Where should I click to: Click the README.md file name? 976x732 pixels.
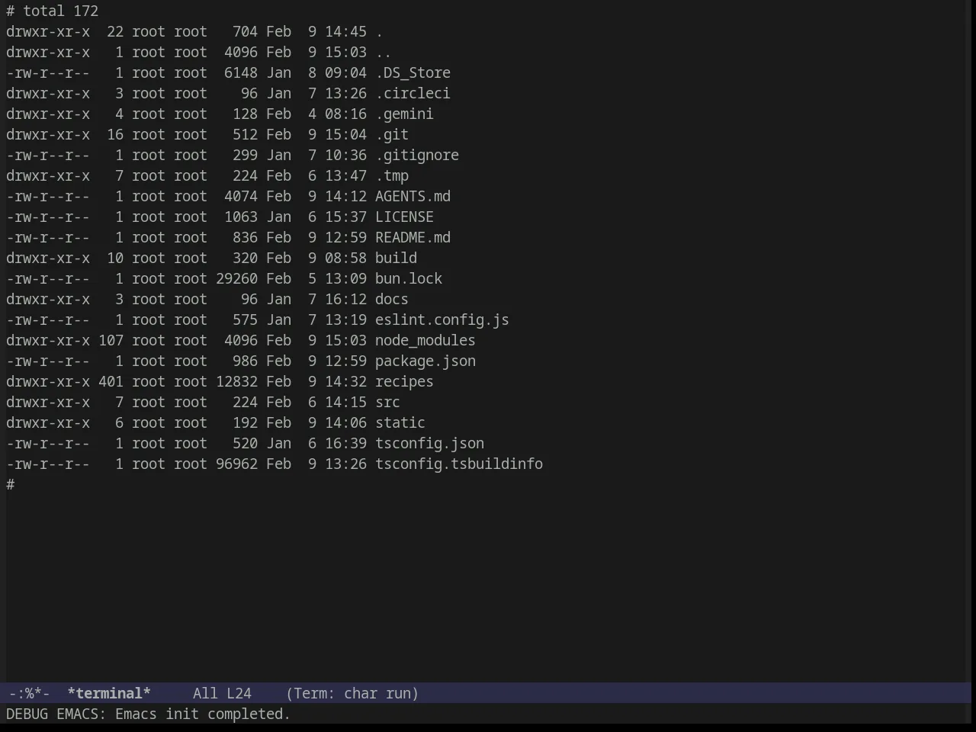pyautogui.click(x=413, y=238)
